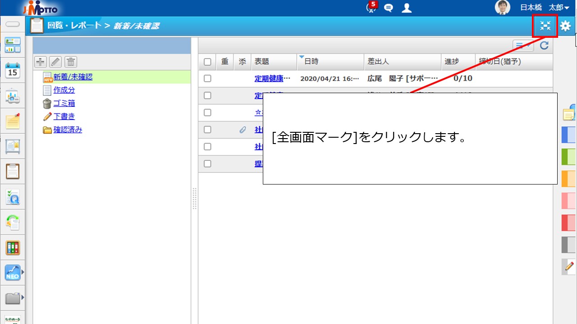Sort by the 日時 column header

click(311, 62)
